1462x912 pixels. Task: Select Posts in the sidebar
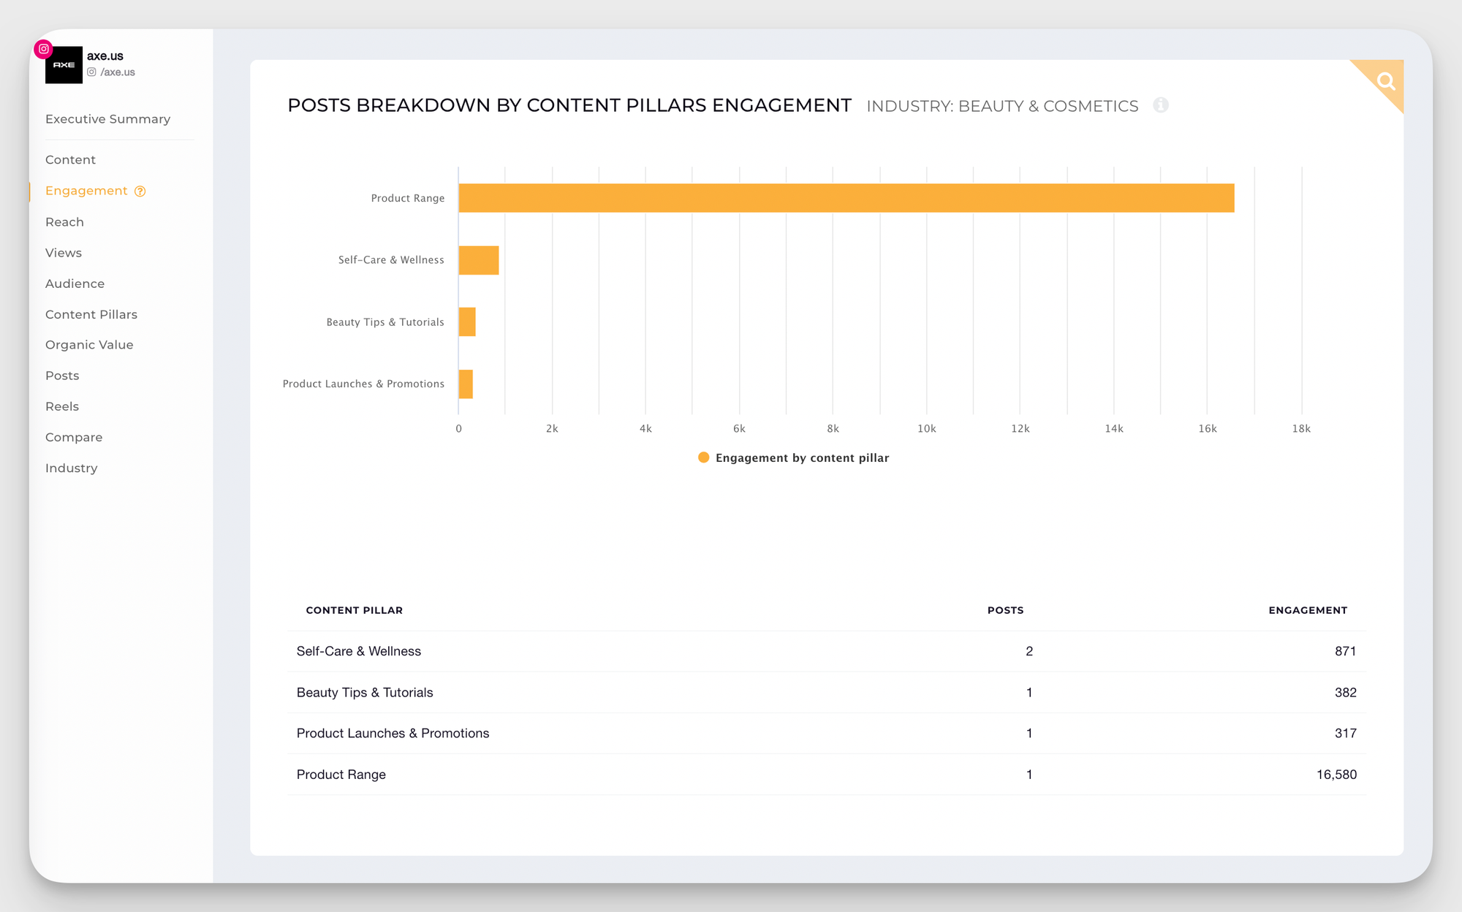(x=61, y=376)
